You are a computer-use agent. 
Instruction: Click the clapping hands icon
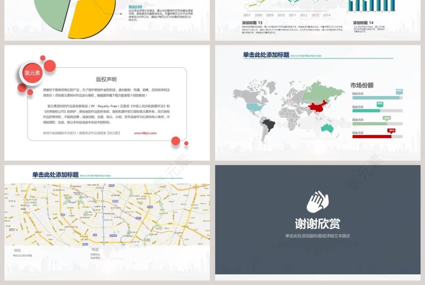pos(318,202)
